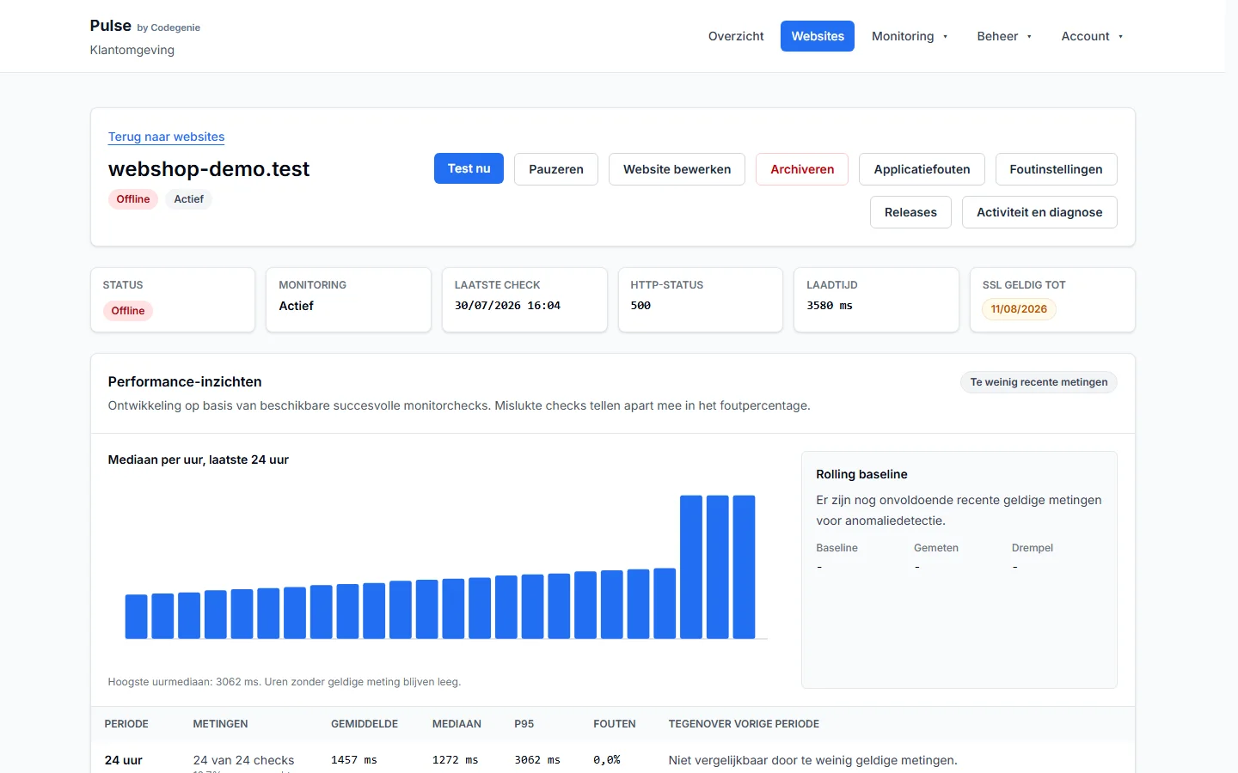Screen dimensions: 1238x773
Task: Click the 'Rolling baseline' heading
Action: [861, 474]
